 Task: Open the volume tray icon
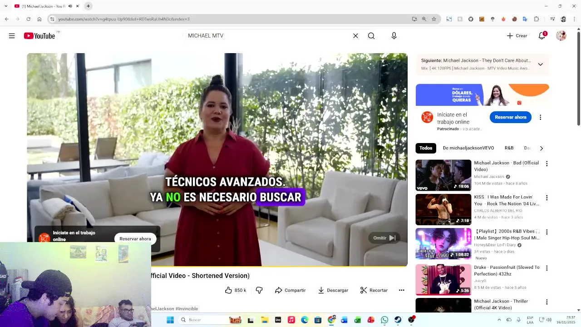tap(549, 320)
